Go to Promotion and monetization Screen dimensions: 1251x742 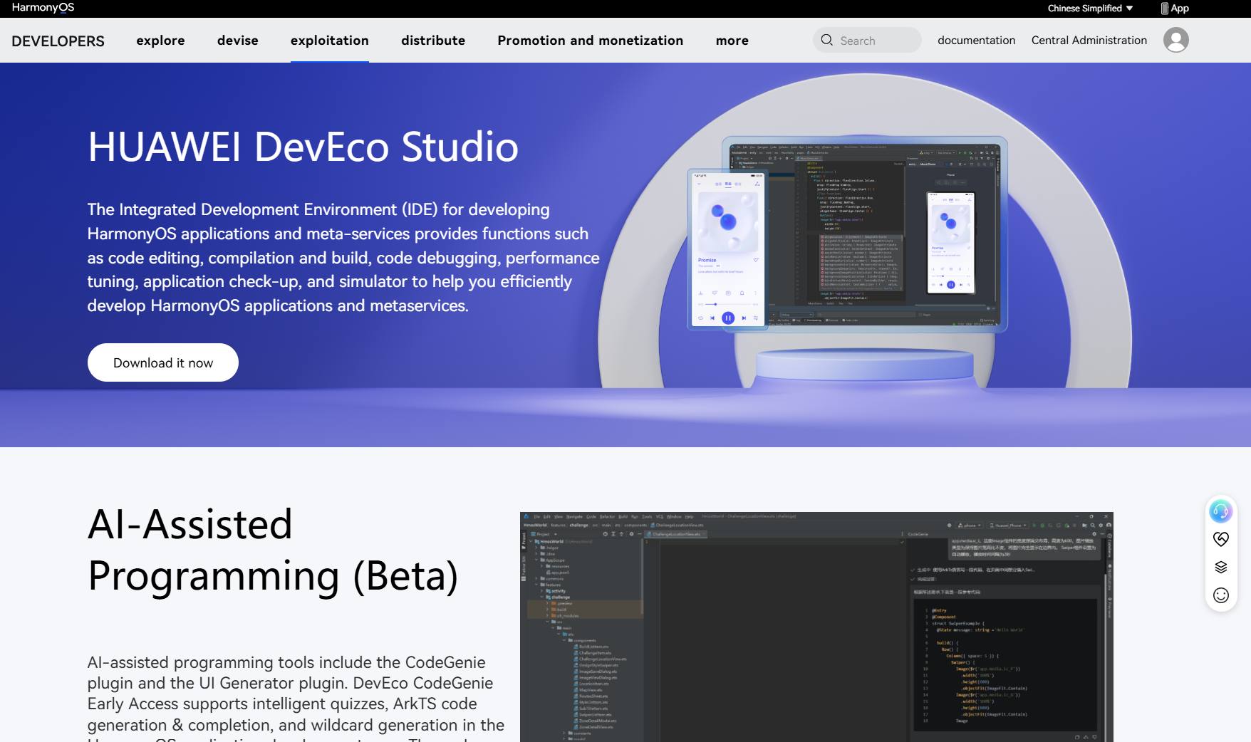[590, 41]
